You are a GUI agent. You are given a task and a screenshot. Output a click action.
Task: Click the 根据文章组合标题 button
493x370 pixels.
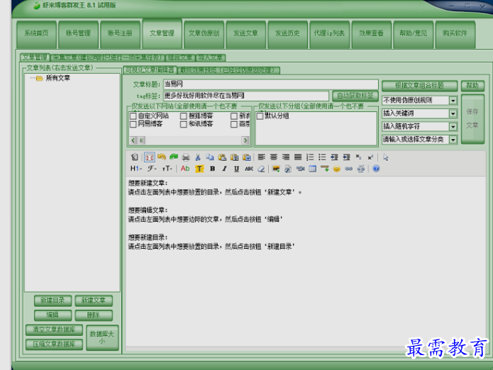coord(419,86)
